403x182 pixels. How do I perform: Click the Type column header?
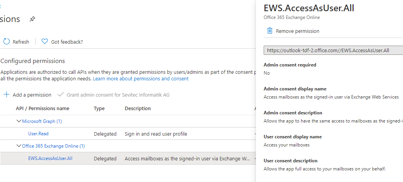99,109
